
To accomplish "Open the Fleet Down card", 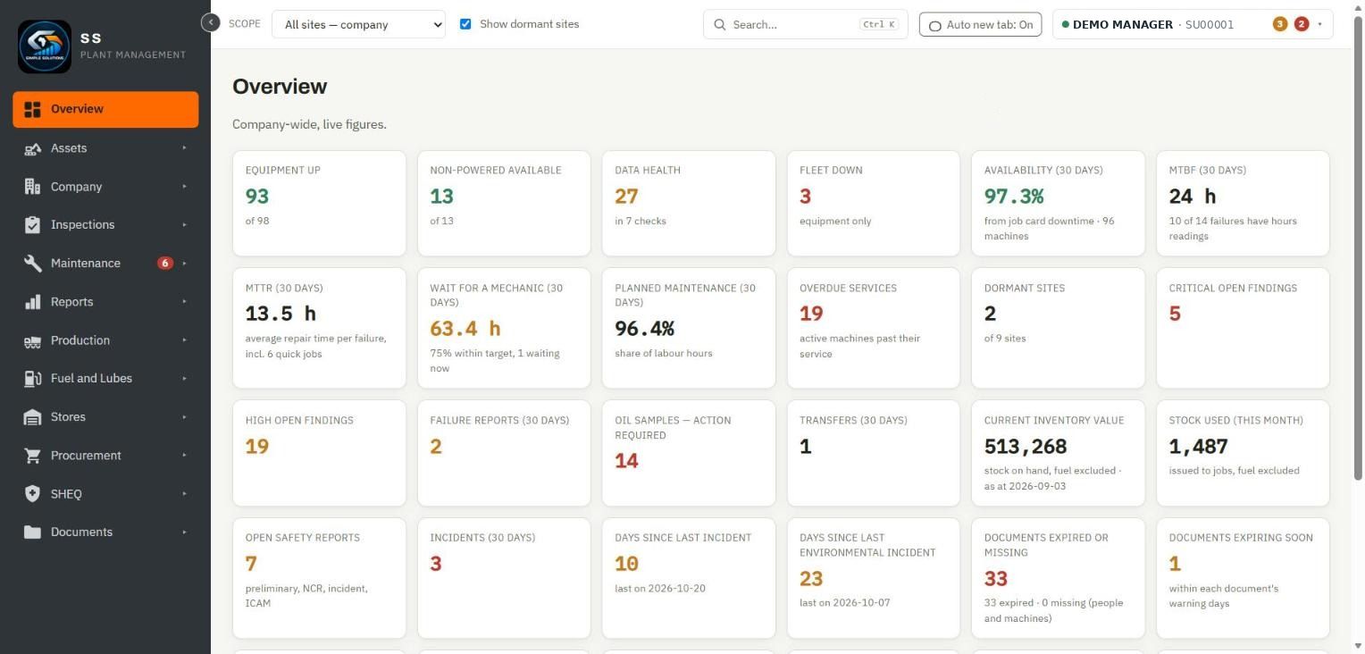I will [874, 204].
